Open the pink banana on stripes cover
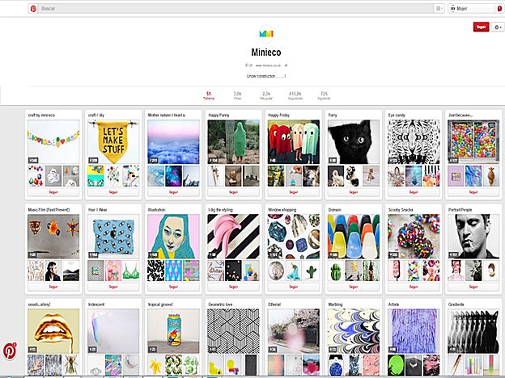 point(234,237)
